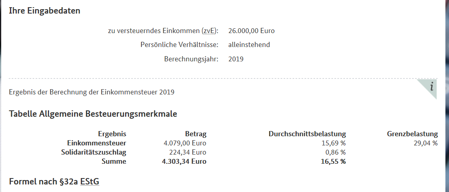
Task: Click the EStG abbreviation in the formula heading
Action: click(x=90, y=182)
